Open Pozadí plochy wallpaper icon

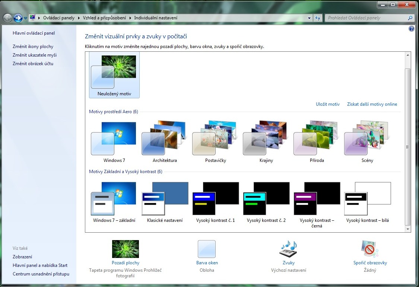[x=125, y=249]
